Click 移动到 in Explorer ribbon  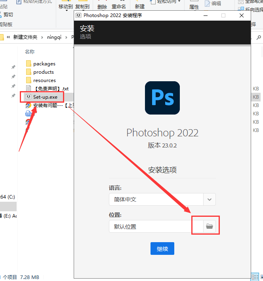[66, 7]
